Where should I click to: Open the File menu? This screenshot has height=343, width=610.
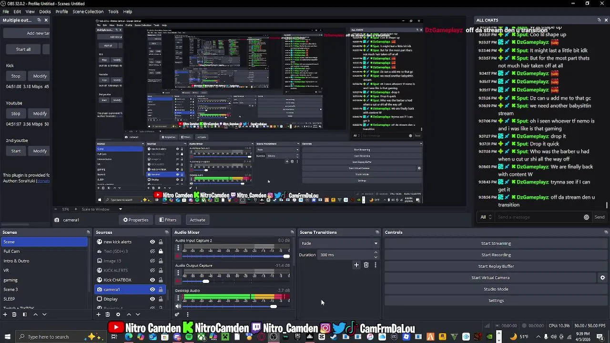[x=5, y=11]
